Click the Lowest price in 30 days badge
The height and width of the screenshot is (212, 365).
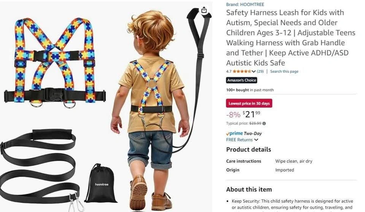pos(249,103)
